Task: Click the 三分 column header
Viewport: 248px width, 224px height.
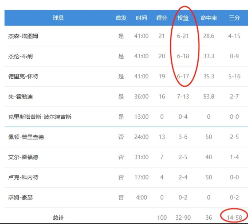Action: click(x=234, y=18)
